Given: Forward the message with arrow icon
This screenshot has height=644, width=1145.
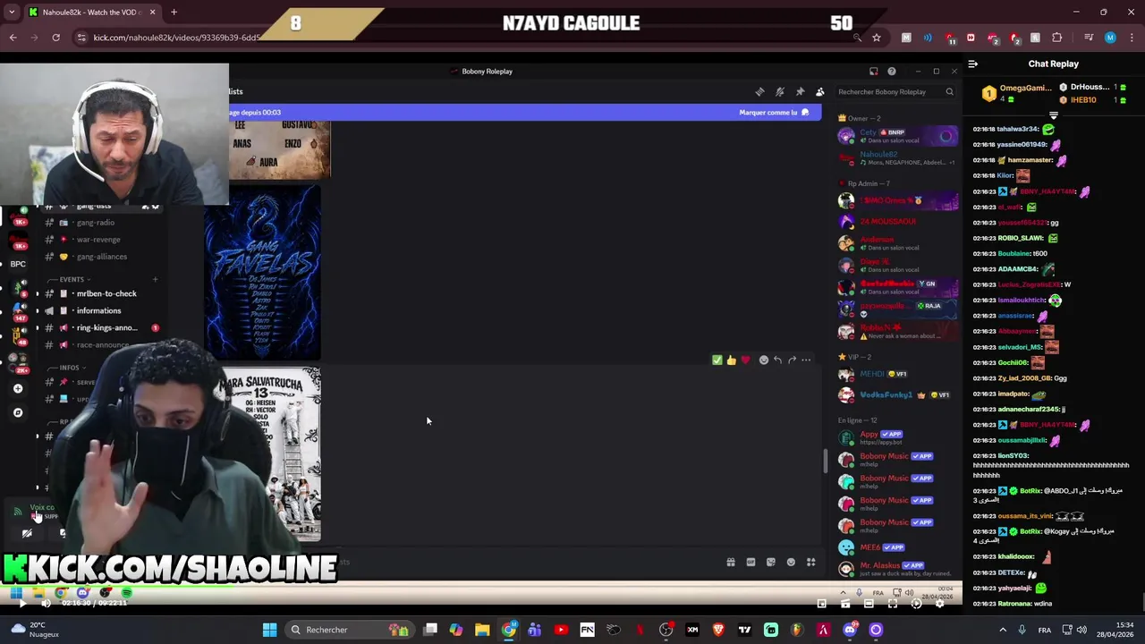Looking at the screenshot, I should coord(793,360).
